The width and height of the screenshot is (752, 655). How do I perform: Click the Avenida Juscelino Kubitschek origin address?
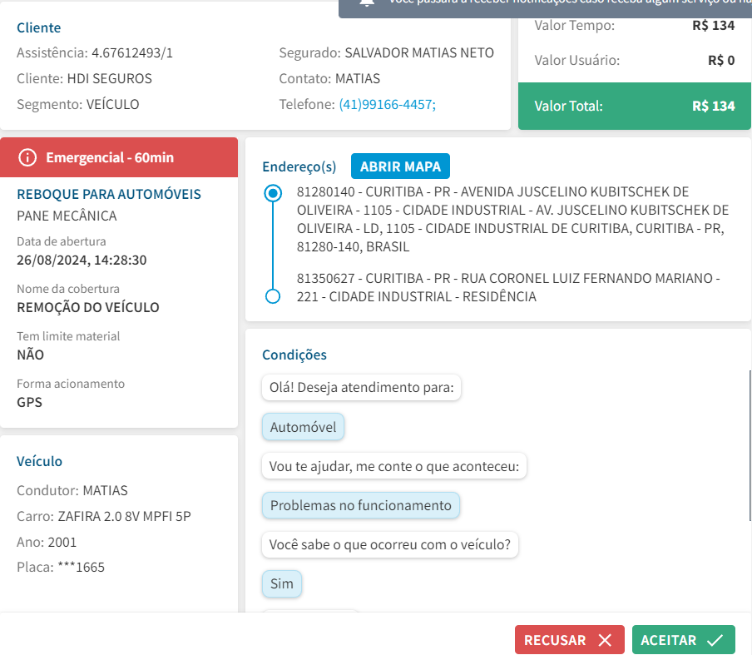click(512, 219)
